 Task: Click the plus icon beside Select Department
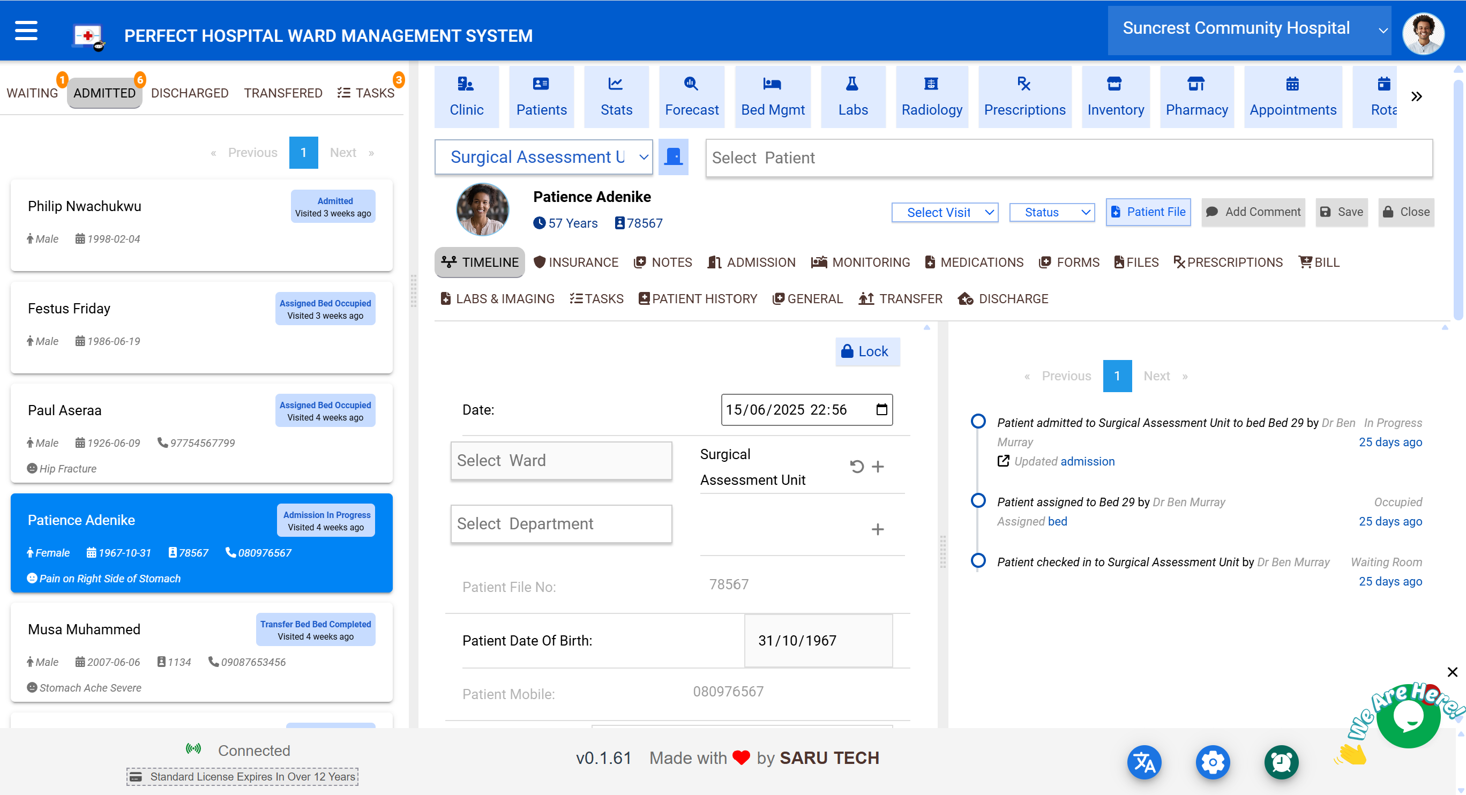[x=878, y=529]
